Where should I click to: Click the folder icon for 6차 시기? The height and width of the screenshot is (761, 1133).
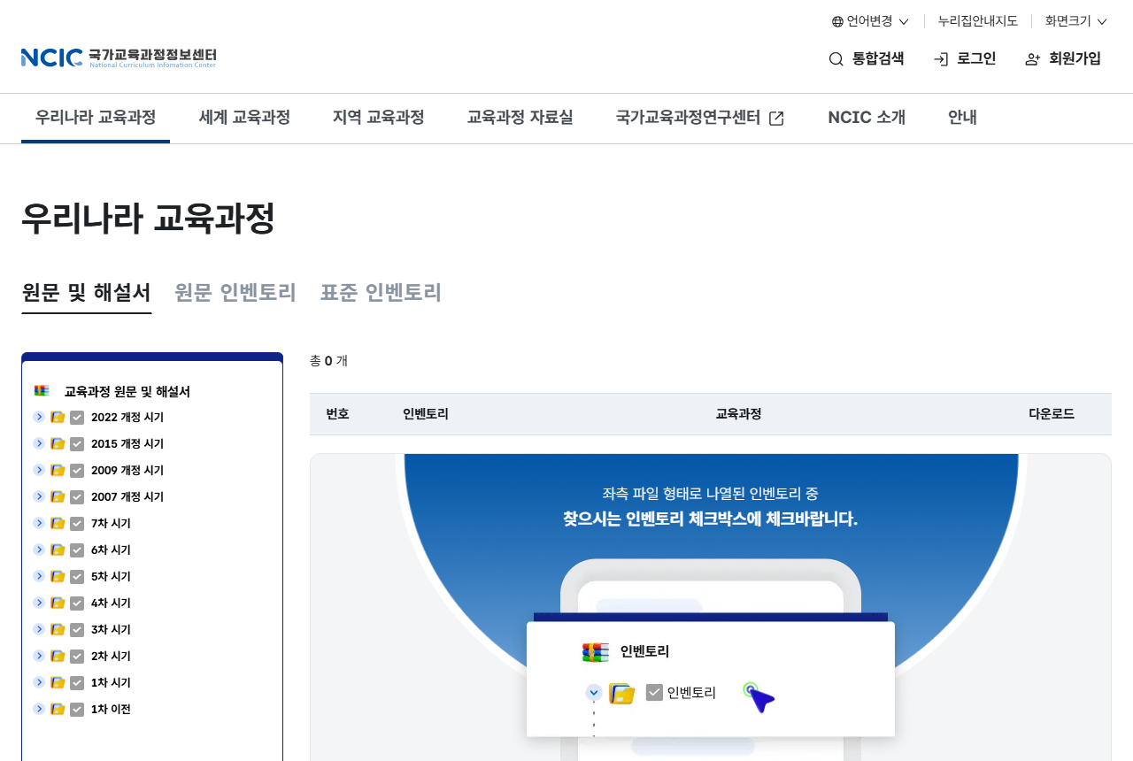[x=58, y=550]
